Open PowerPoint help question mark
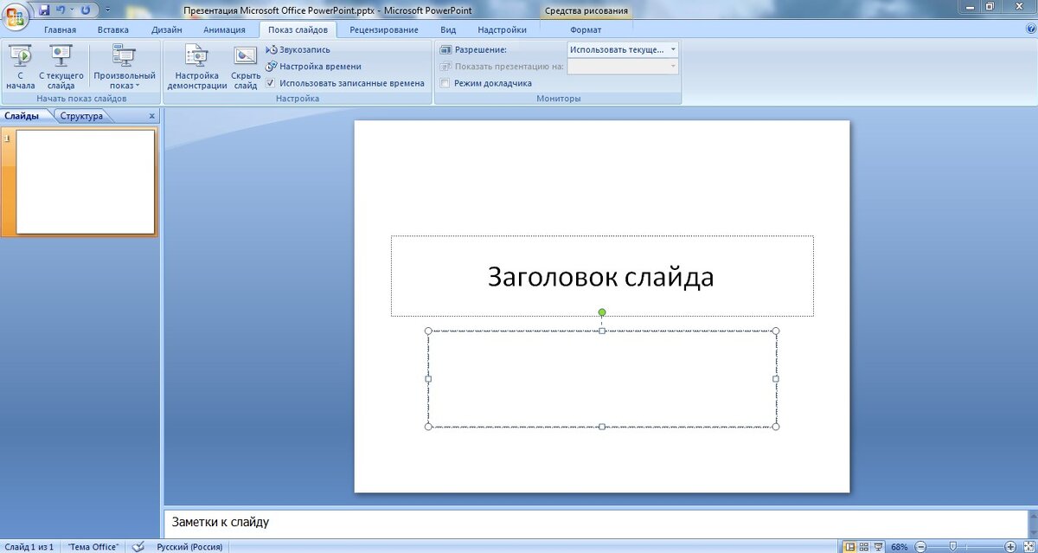Viewport: 1038px width, 553px height. pyautogui.click(x=1030, y=29)
